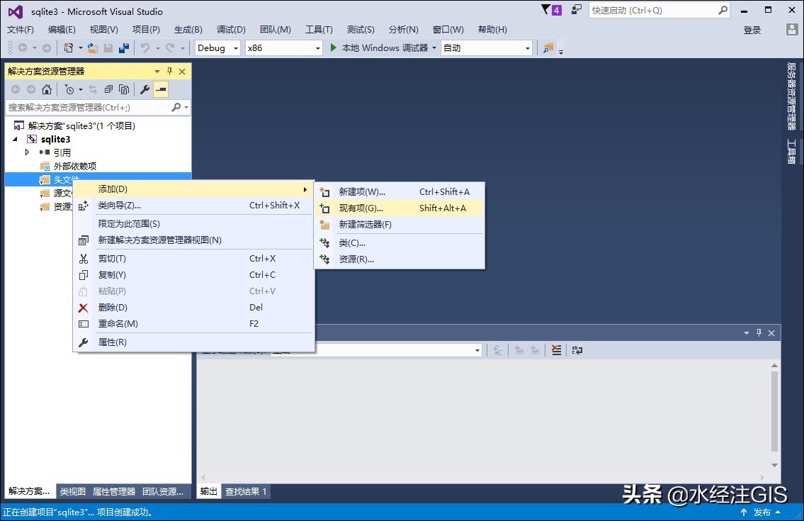
Task: Click the feedback icon beside notifications
Action: coord(577,10)
